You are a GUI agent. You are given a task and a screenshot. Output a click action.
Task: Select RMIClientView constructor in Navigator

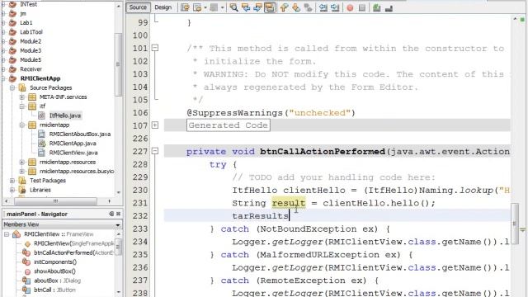tap(73, 243)
